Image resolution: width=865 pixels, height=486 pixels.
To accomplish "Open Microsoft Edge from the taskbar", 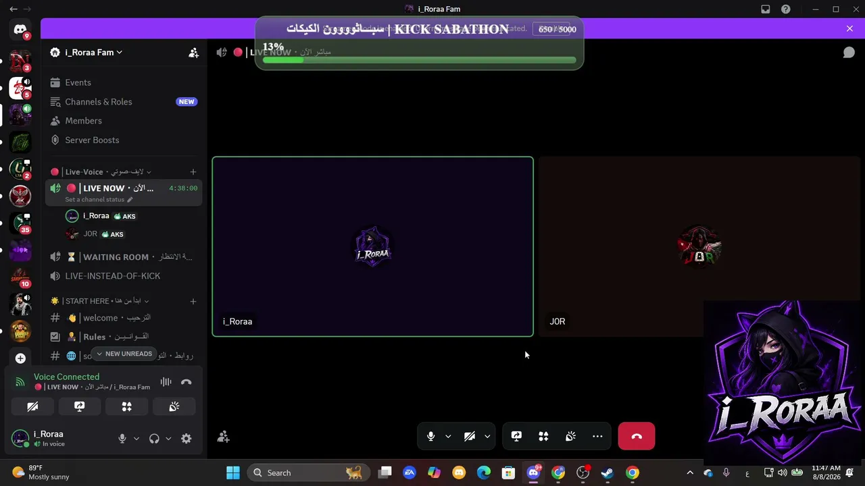I will click(483, 473).
